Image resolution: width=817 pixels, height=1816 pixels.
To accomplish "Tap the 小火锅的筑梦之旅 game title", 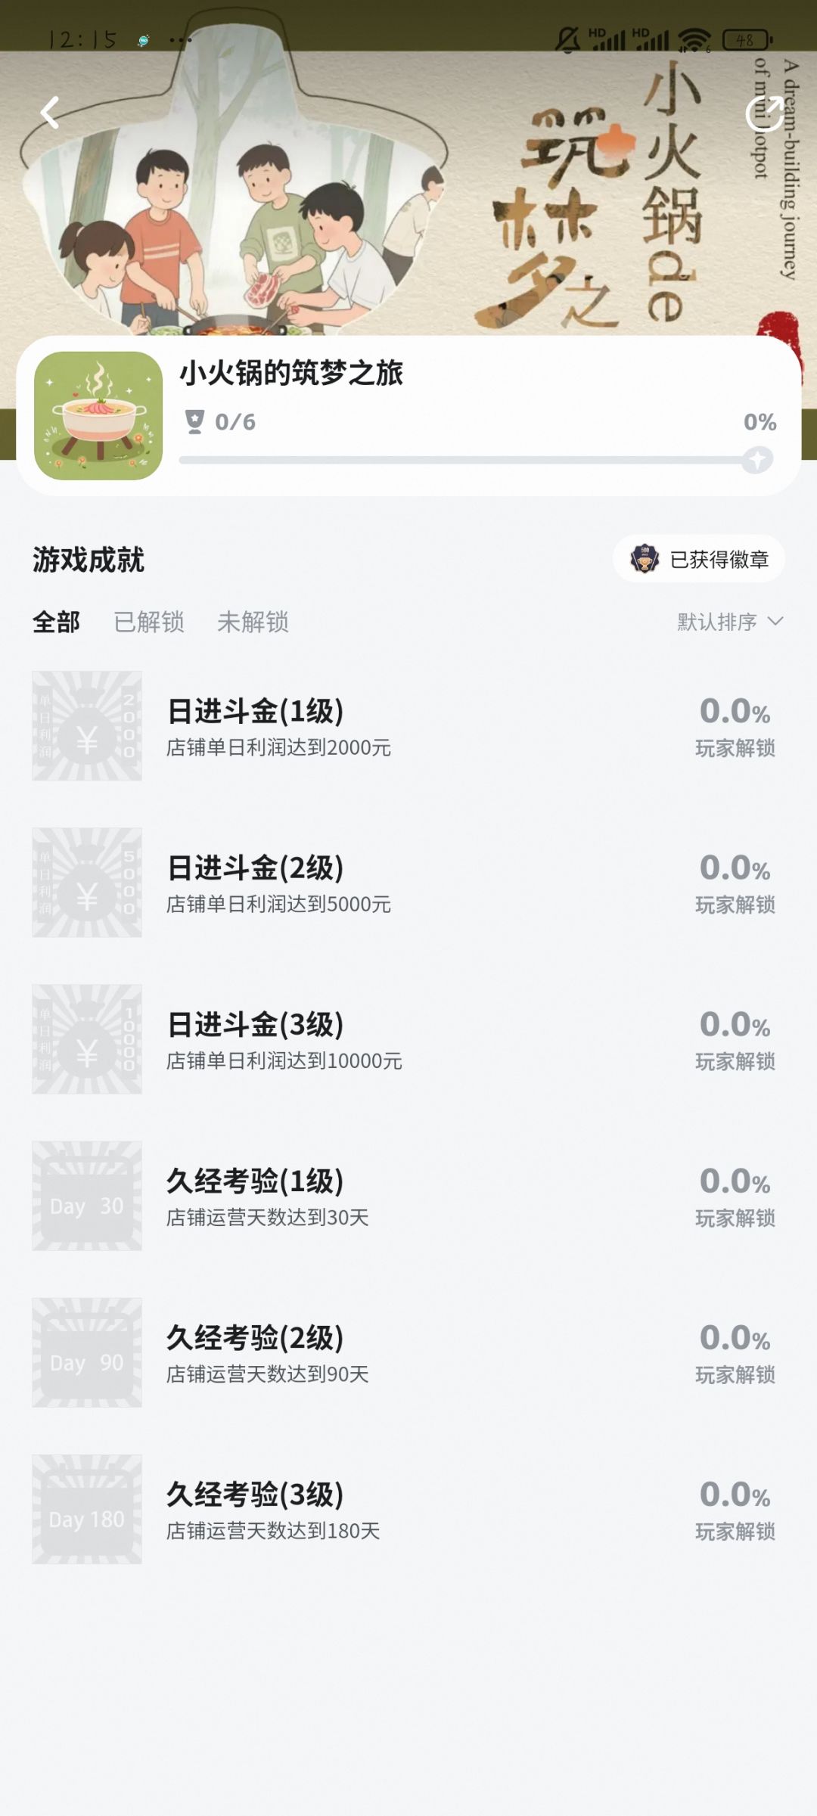I will coord(291,373).
